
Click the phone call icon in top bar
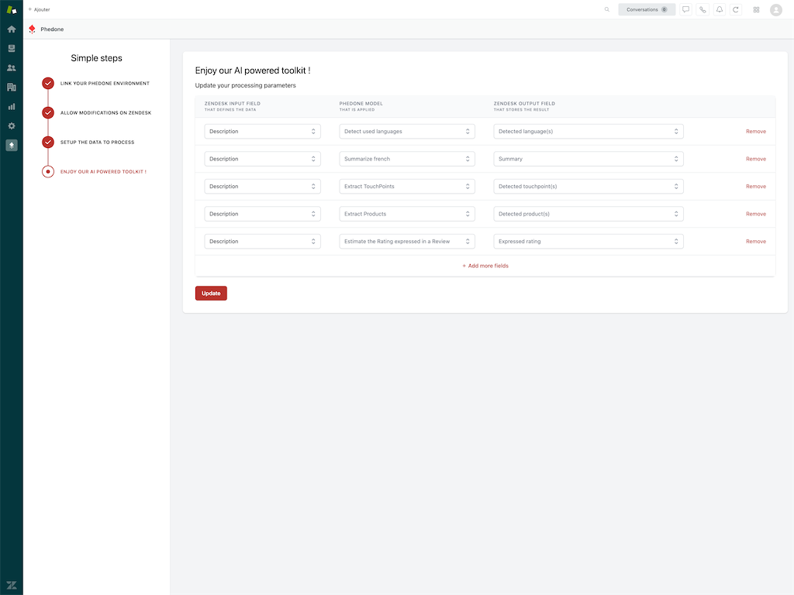tap(703, 9)
